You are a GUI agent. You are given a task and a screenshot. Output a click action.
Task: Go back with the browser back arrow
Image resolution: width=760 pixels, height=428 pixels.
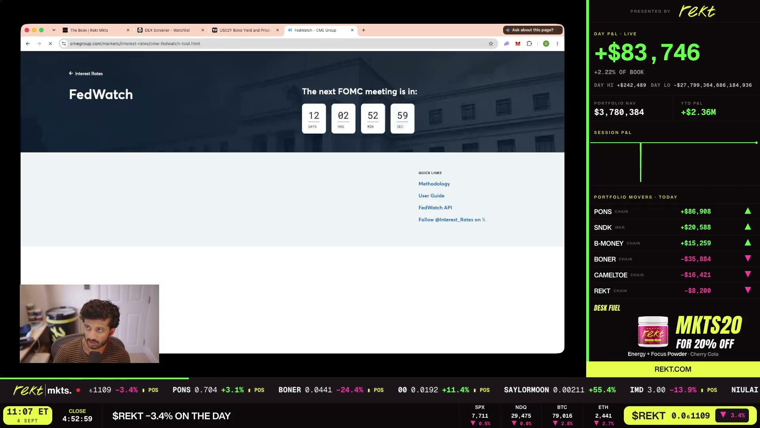coord(28,44)
